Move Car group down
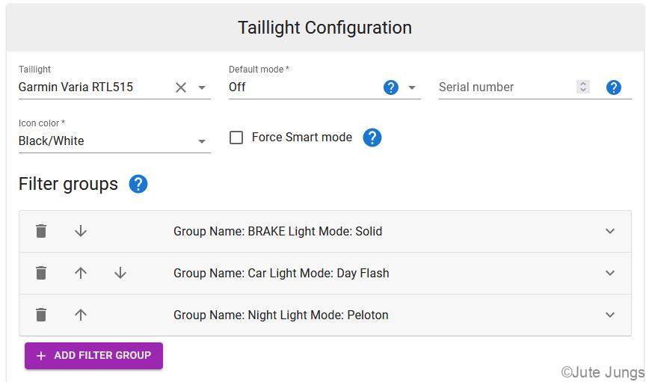Screen dimensions: 649x382 point(120,273)
